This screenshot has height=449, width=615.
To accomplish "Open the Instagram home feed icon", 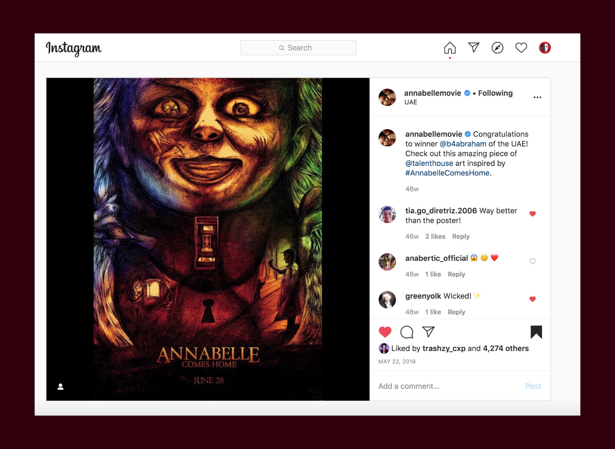I will tap(450, 48).
